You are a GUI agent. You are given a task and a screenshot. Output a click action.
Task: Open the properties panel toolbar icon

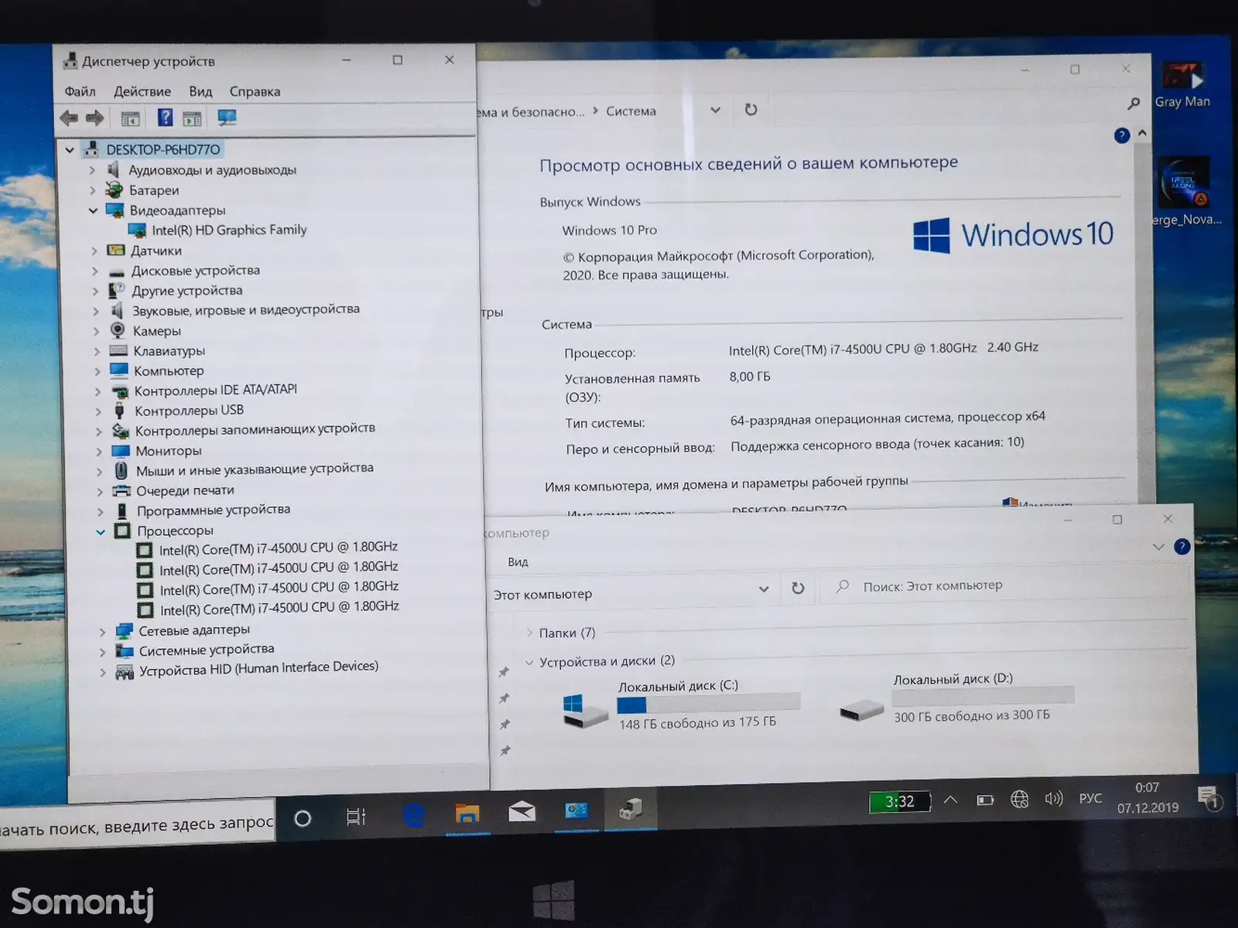click(x=130, y=118)
